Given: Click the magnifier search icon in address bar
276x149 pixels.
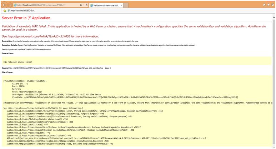Looking at the screenshot, I should pos(81,5).
